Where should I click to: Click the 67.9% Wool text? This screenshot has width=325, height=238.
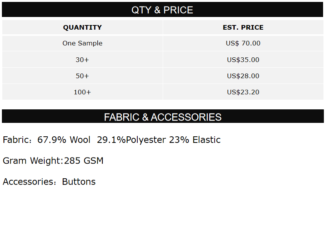[64, 140]
